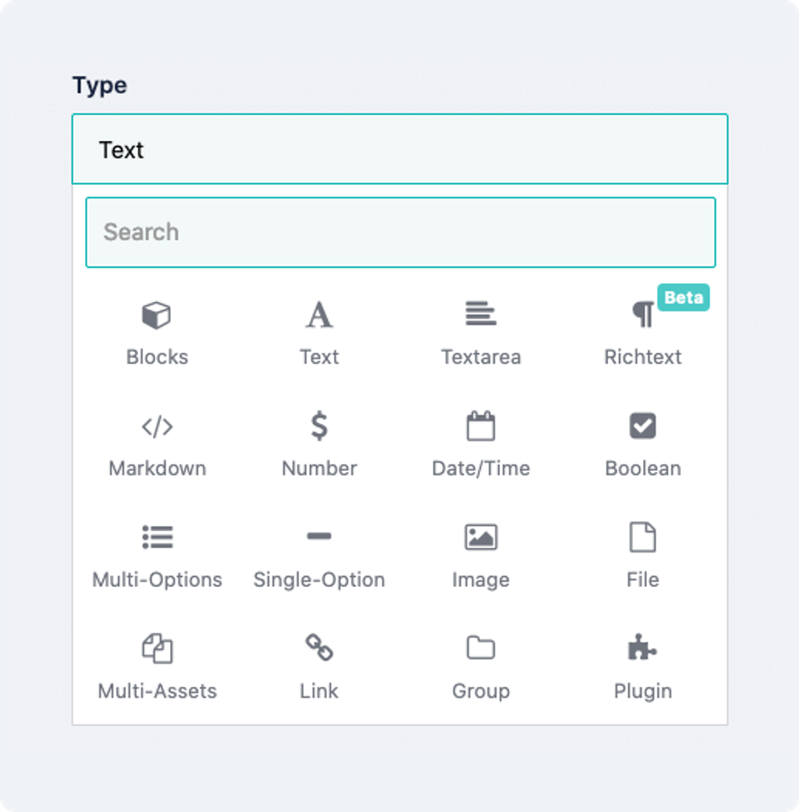Click the Type label above the selector
This screenshot has height=812, width=799.
pyautogui.click(x=100, y=85)
